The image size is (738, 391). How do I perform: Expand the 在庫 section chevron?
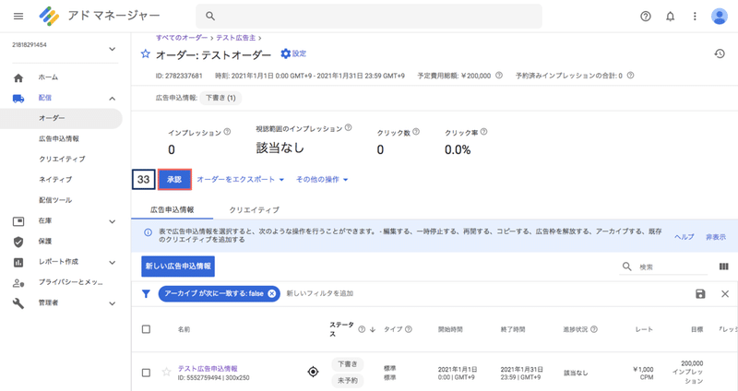click(x=112, y=221)
